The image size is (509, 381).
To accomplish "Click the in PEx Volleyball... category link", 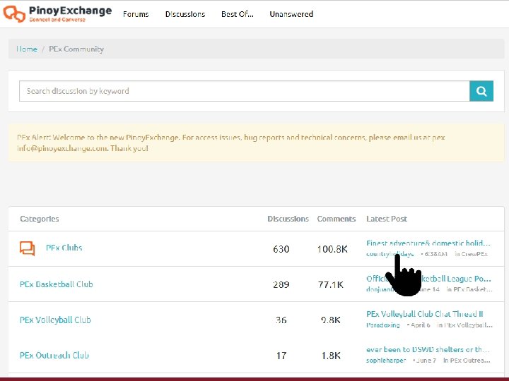I will point(465,325).
